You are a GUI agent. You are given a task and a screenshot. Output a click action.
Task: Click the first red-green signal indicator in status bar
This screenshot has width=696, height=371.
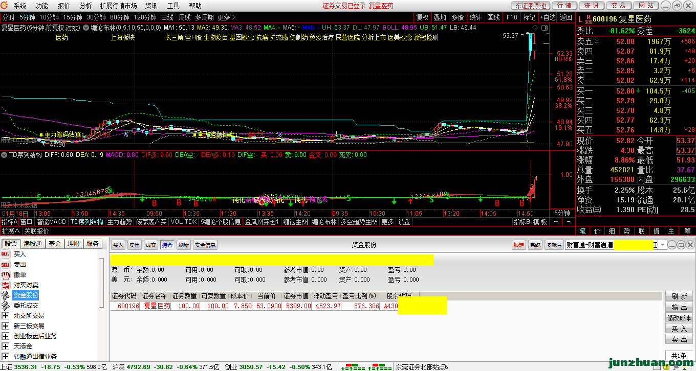353,367
